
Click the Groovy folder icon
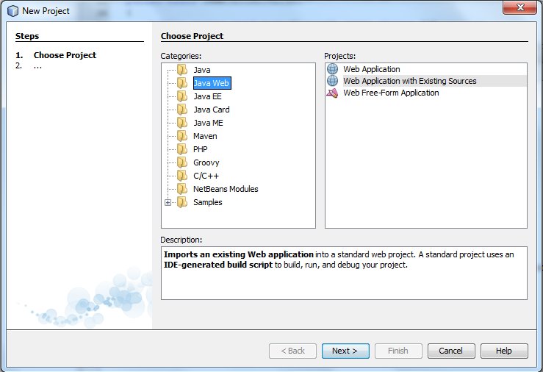pos(182,162)
